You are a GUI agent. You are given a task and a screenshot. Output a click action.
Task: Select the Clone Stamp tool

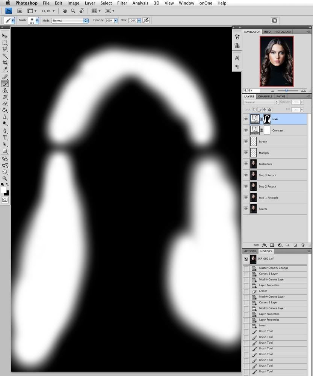(5, 90)
